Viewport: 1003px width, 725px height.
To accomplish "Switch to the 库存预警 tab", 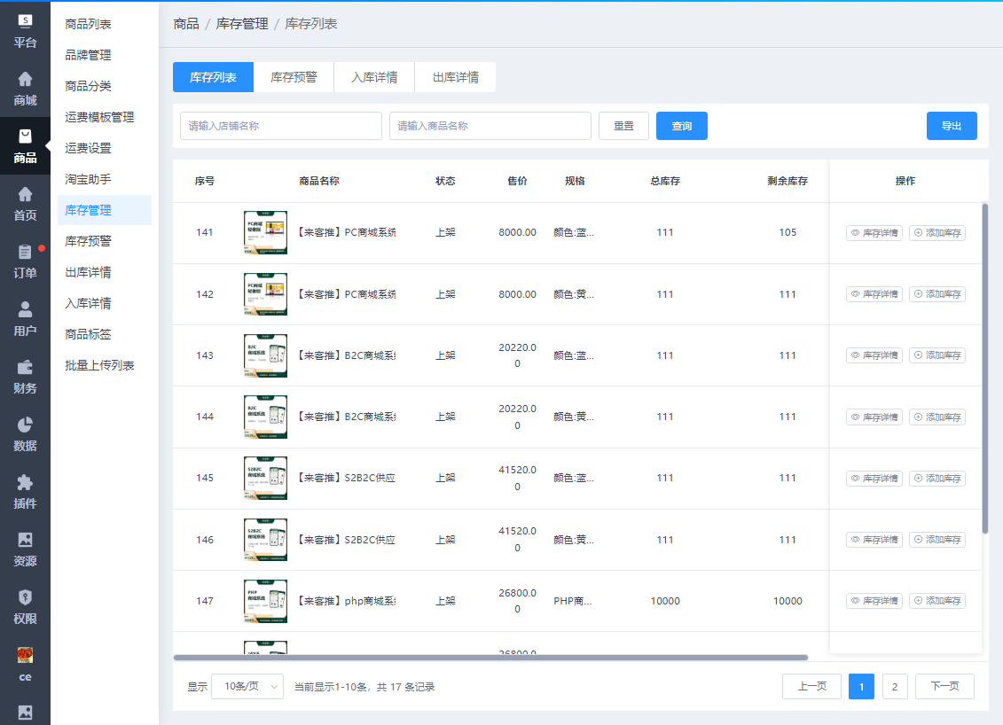I will point(294,77).
